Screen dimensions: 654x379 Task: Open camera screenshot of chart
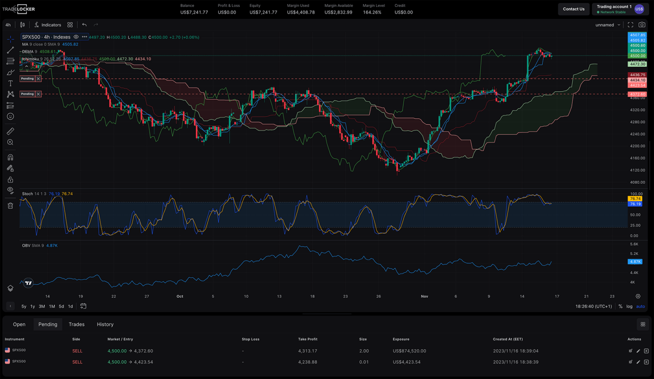(643, 25)
